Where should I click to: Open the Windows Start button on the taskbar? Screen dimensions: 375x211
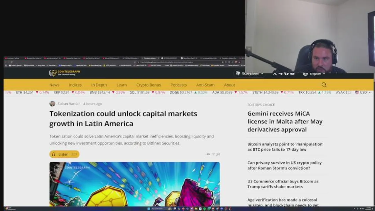(149, 209)
